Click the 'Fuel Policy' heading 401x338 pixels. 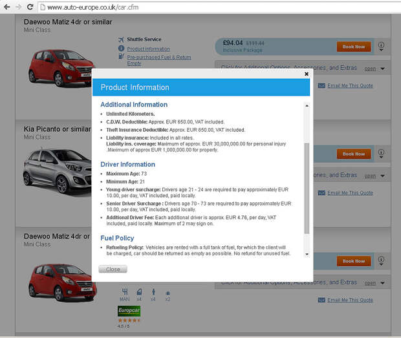117,238
